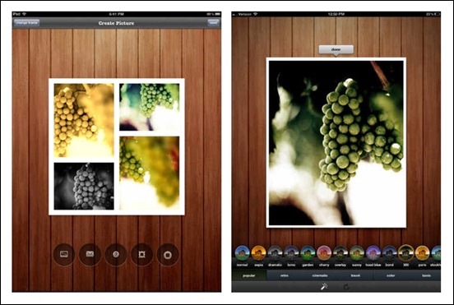Viewport: 454px width, 305px height.
Task: Tap the email envelope round icon
Action: coord(90,254)
